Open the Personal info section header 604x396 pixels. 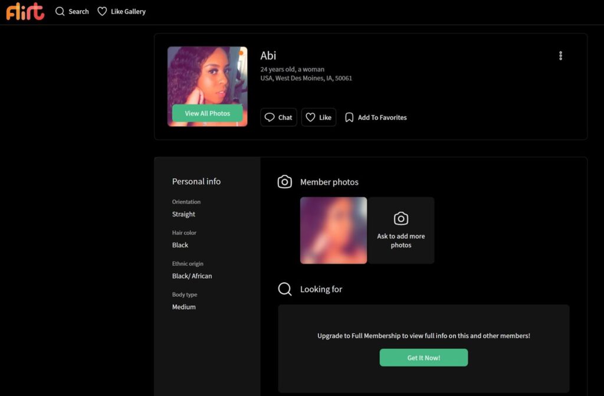coord(196,181)
